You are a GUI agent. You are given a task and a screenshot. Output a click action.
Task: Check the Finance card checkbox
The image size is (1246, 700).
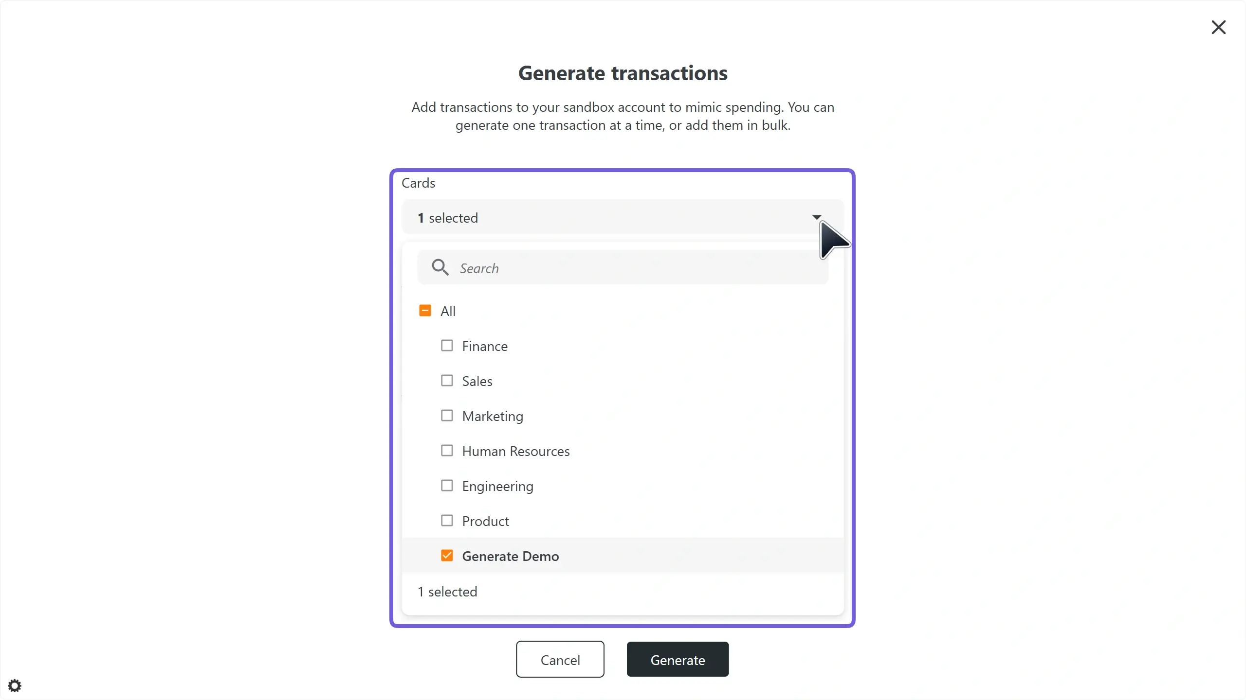coord(447,346)
